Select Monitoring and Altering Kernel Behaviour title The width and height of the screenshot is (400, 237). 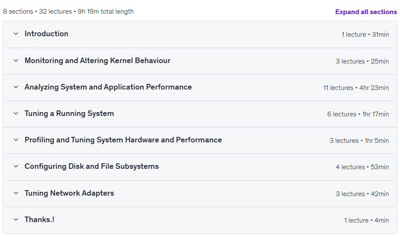(97, 61)
